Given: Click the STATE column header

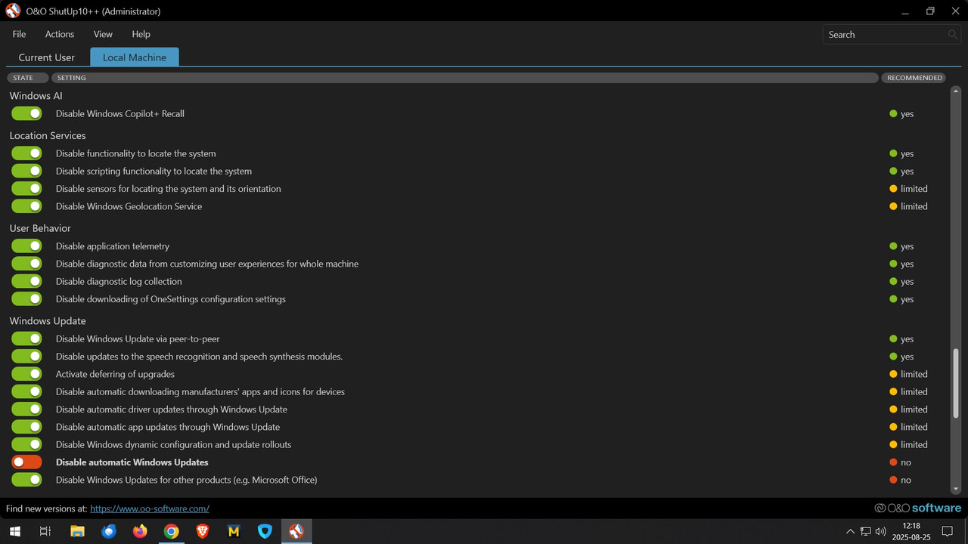Looking at the screenshot, I should point(27,78).
